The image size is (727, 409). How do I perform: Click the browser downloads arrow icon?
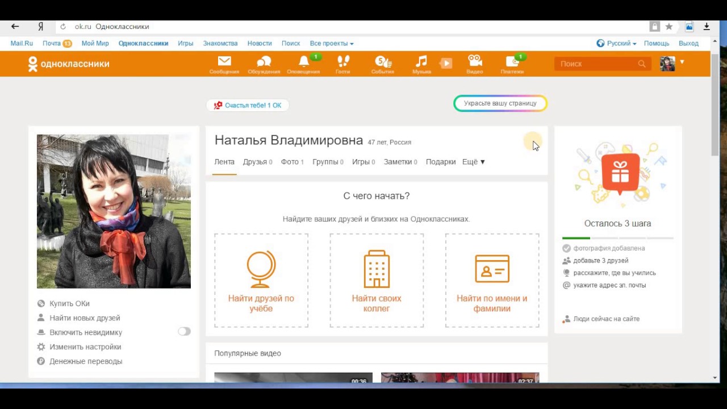point(707,27)
